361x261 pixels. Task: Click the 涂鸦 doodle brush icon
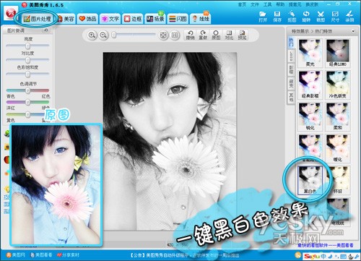click(x=349, y=17)
